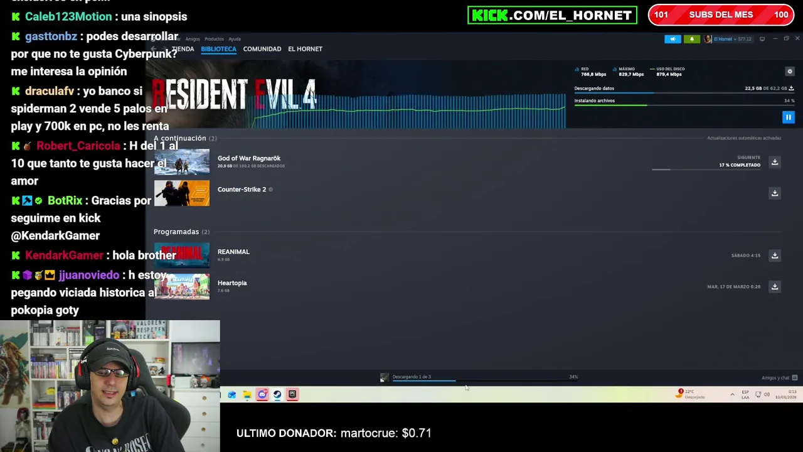Click El Hornet profile avatar

tap(708, 39)
